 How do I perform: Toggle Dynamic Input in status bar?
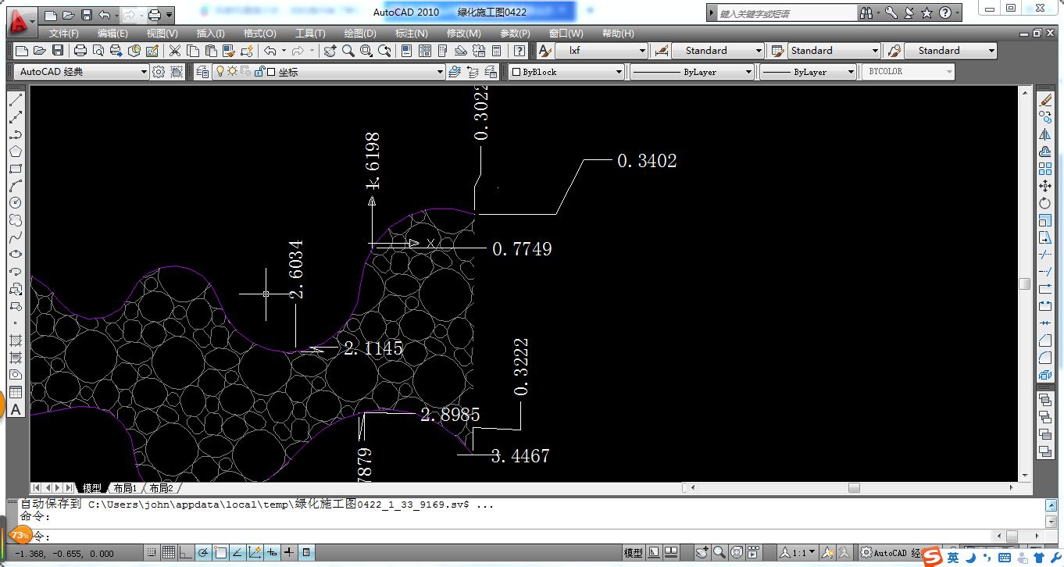tap(272, 553)
